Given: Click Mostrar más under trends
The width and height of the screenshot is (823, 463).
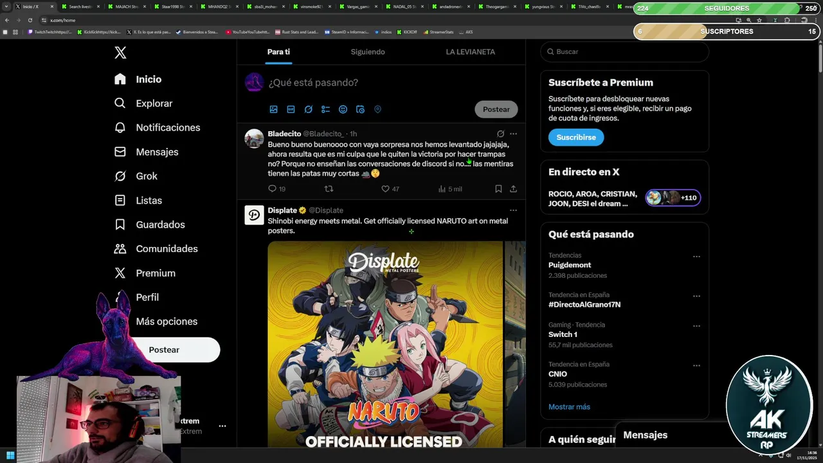Looking at the screenshot, I should click(x=569, y=407).
